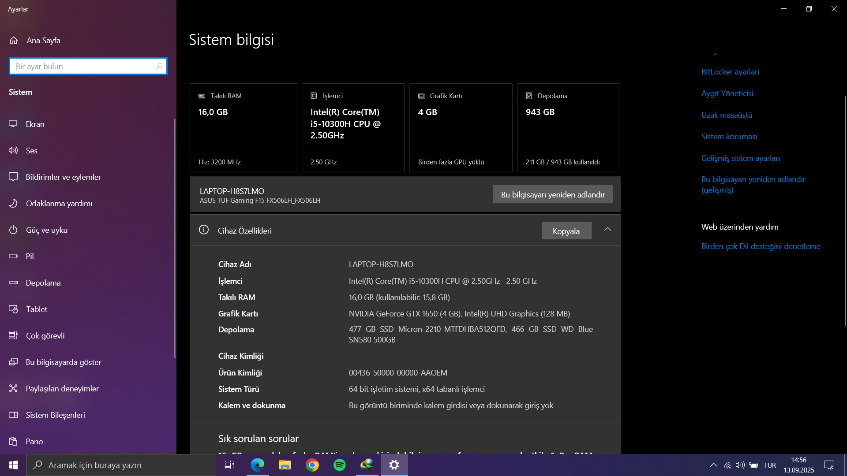The height and width of the screenshot is (476, 847).
Task: Click the main page vertical scrollbar
Action: [x=845, y=211]
